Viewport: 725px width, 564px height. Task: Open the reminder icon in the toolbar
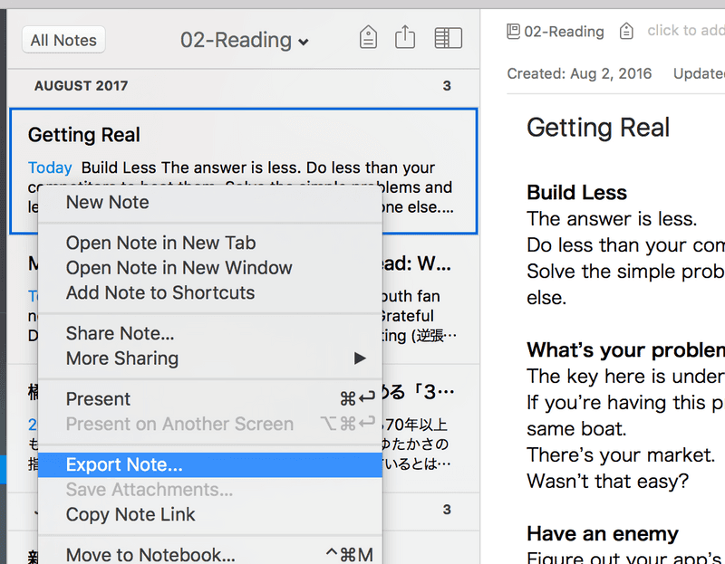click(x=368, y=37)
